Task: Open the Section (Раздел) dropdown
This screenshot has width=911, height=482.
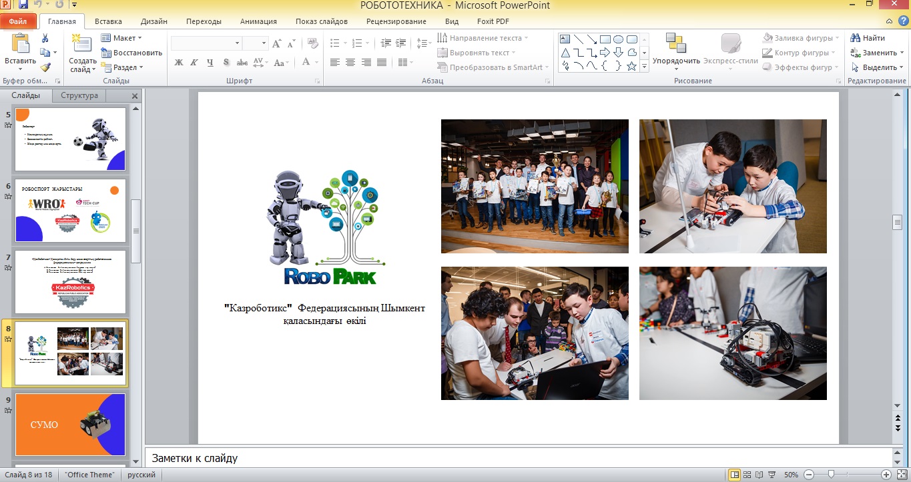Action: pos(122,67)
